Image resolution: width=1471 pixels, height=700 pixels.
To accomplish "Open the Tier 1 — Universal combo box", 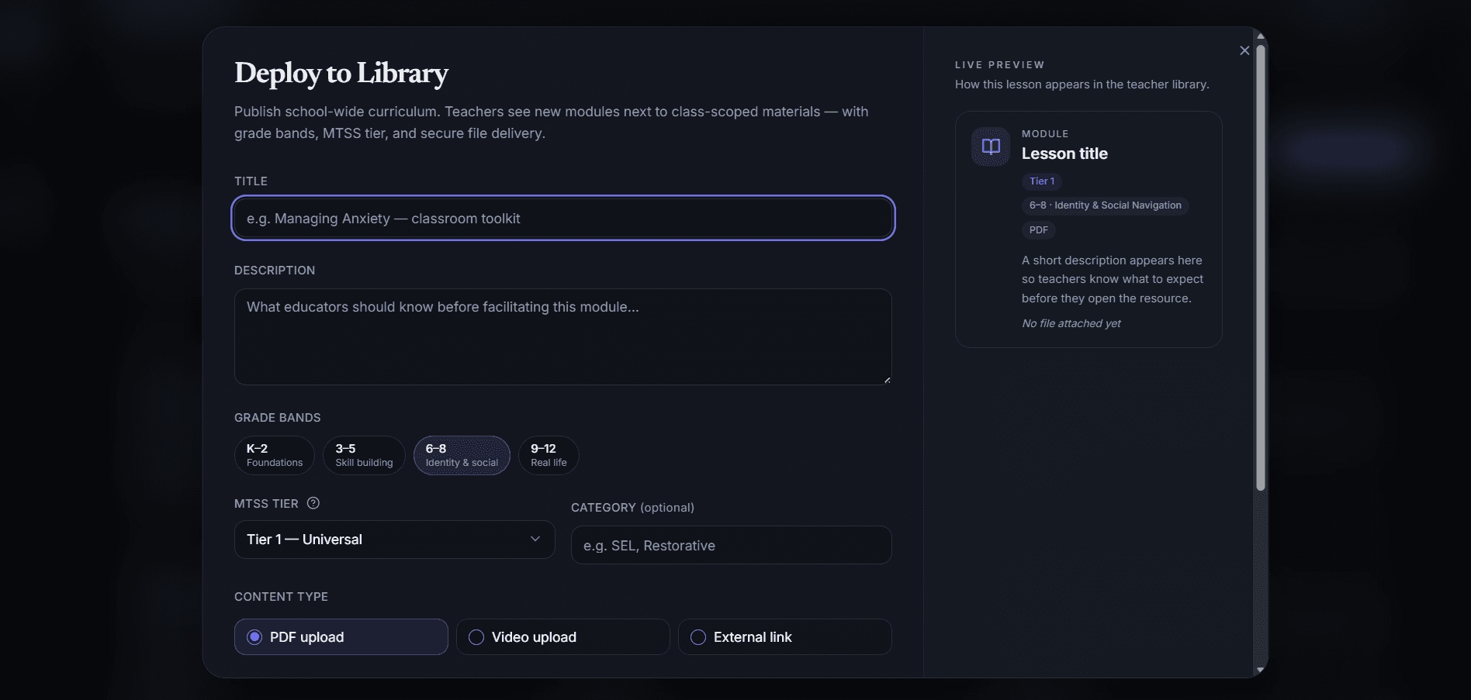I will pyautogui.click(x=394, y=540).
